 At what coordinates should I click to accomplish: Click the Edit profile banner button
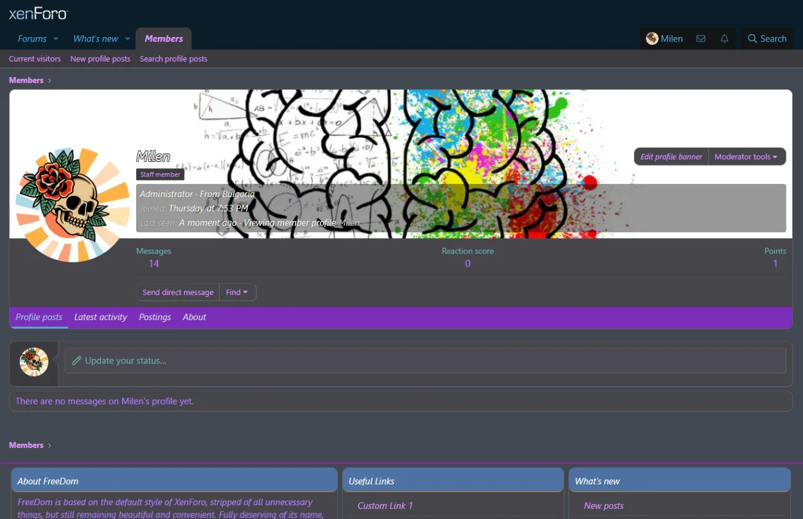[671, 157]
